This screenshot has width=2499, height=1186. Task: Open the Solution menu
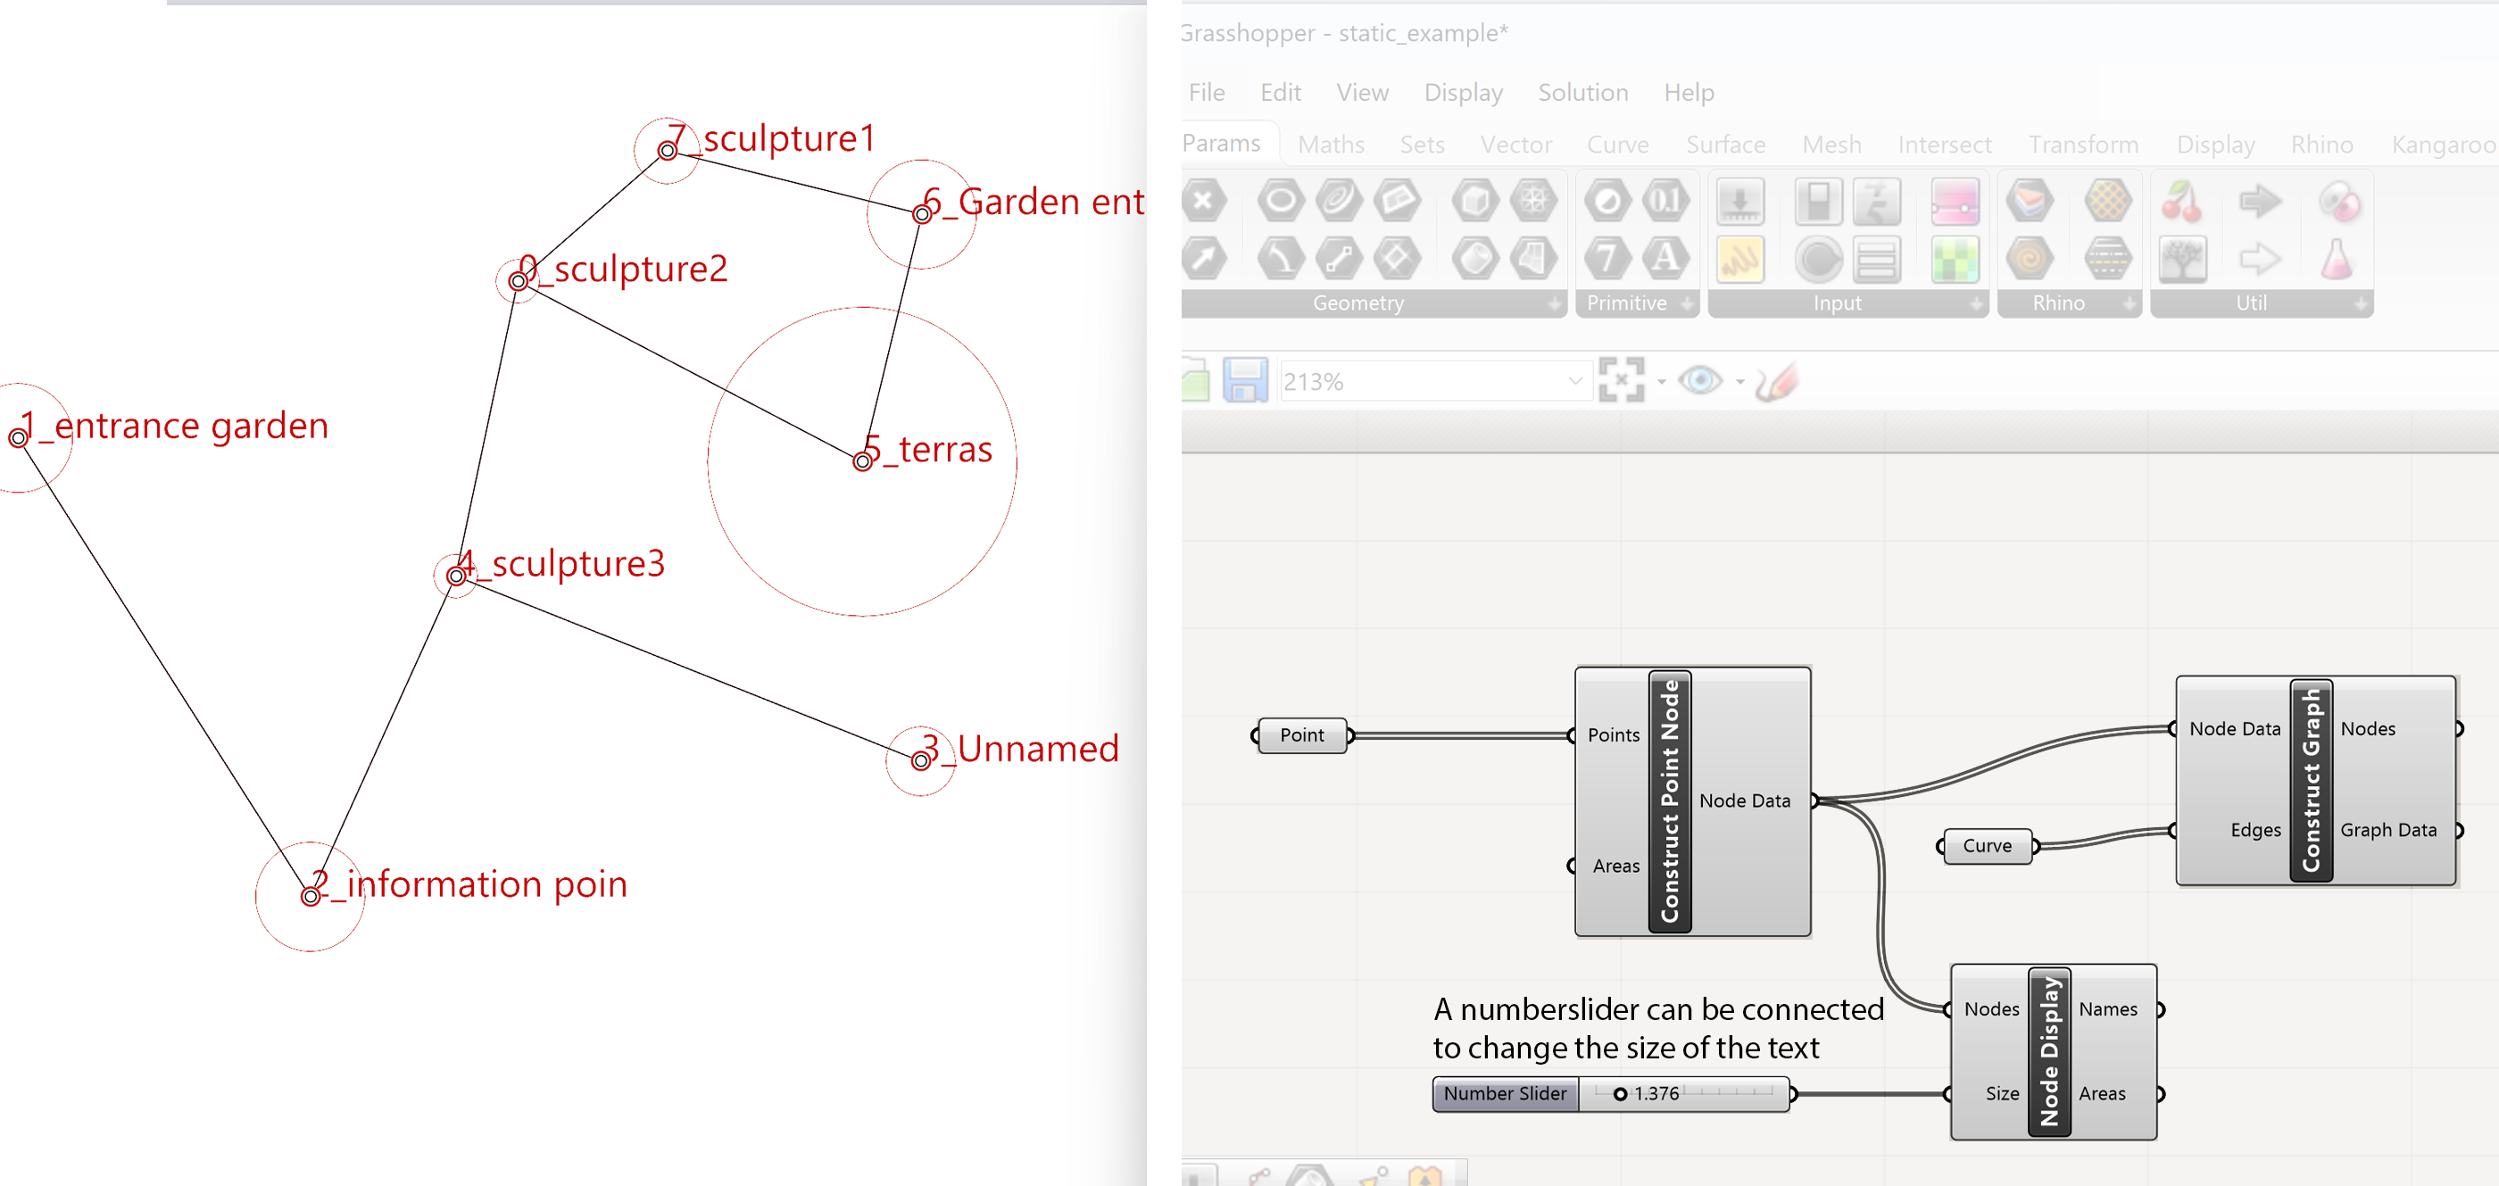(x=1582, y=92)
